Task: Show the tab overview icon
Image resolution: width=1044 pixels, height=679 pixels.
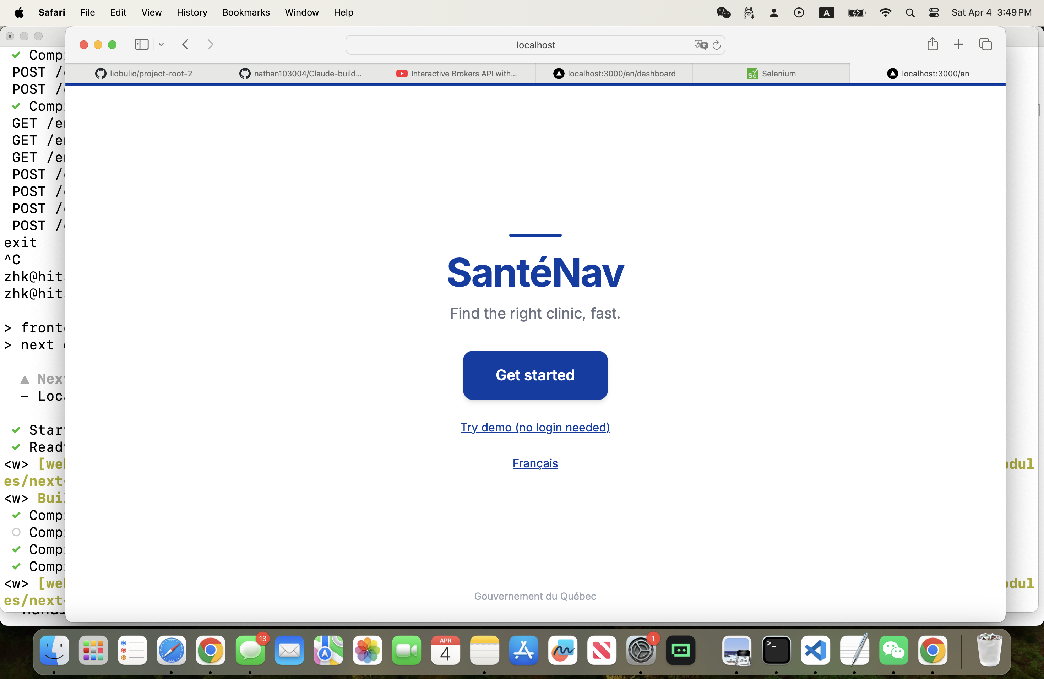Action: 985,44
